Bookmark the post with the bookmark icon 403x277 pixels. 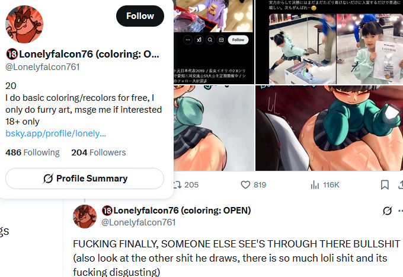pyautogui.click(x=385, y=184)
